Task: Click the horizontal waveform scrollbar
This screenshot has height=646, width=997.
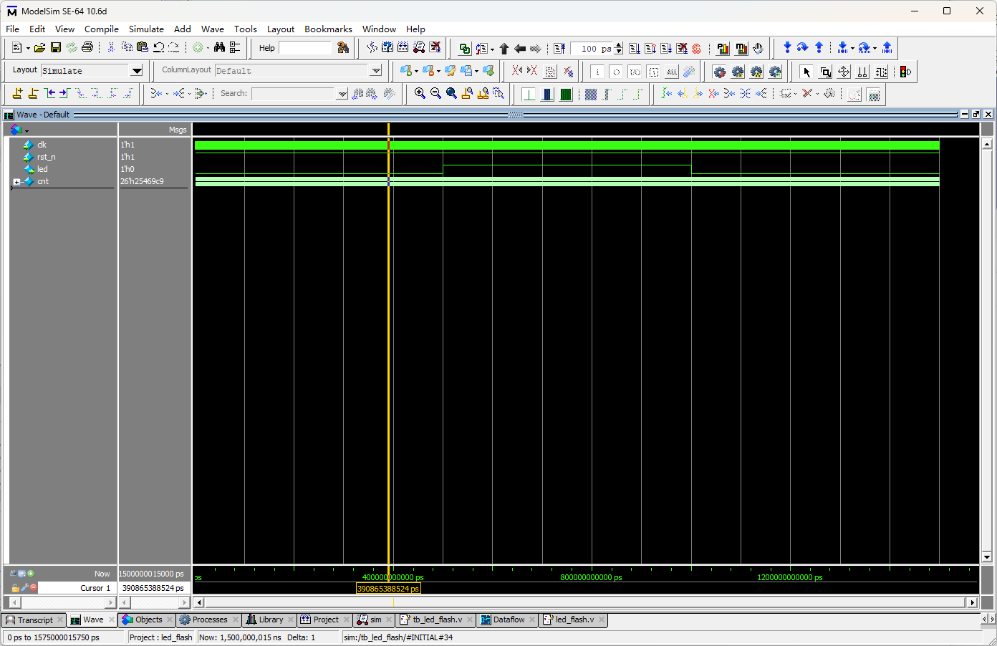Action: [585, 602]
